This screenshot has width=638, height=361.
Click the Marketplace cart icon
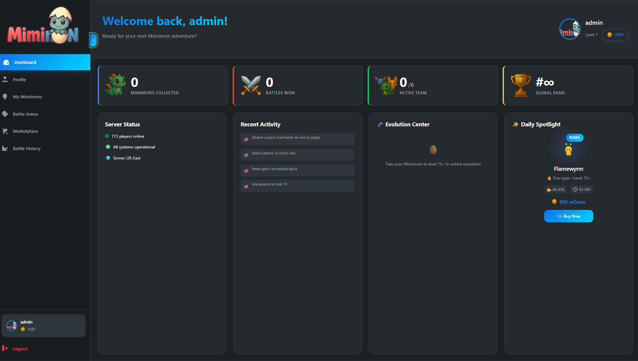pos(5,131)
